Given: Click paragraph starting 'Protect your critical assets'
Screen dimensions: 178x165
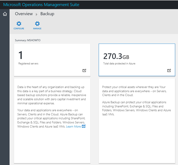Looking at the screenshot, I should pos(134,91).
